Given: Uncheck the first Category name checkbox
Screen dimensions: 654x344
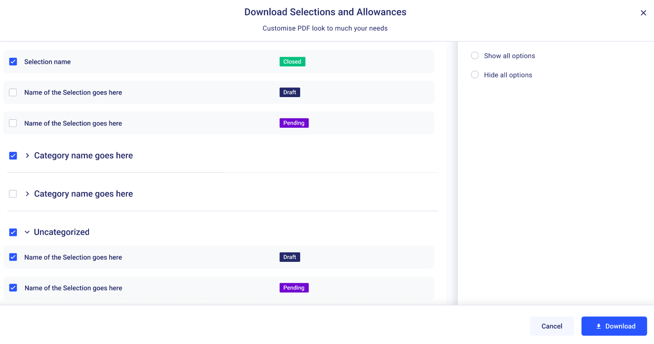Looking at the screenshot, I should (13, 156).
